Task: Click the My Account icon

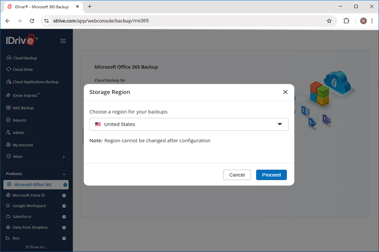Action: click(8, 144)
